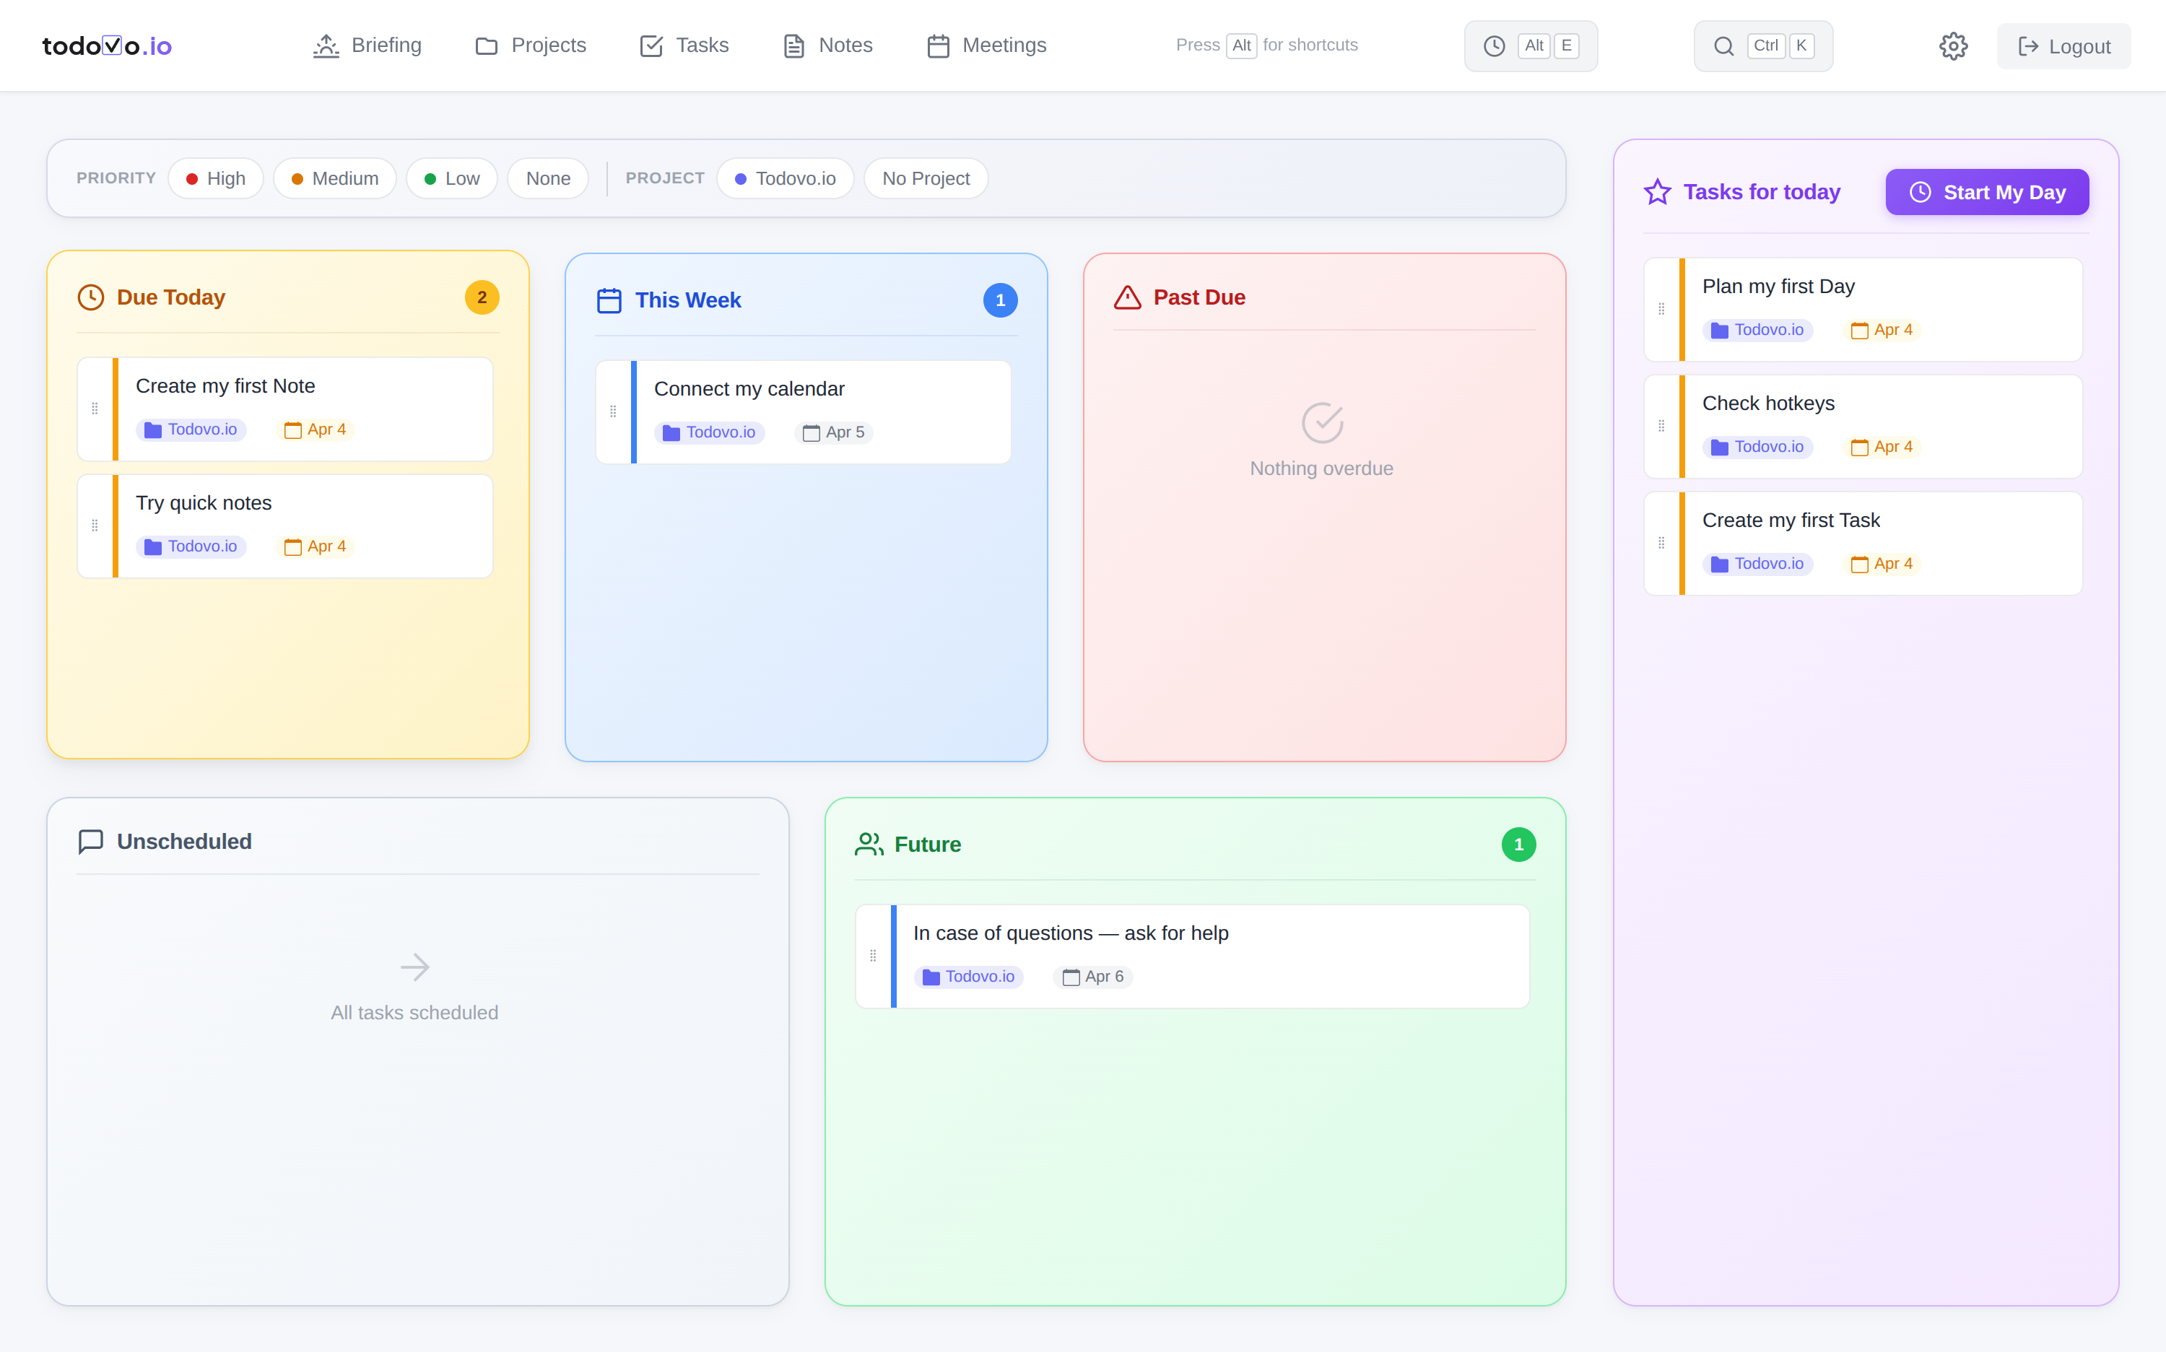Click the All tasks scheduled arrow icon
Viewport: 2166px width, 1352px height.
click(415, 967)
